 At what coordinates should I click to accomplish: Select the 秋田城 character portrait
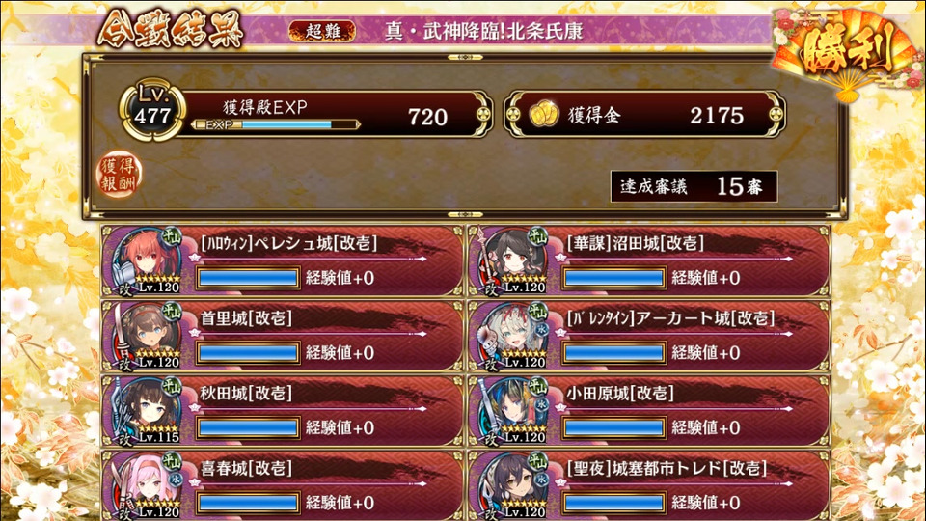click(x=147, y=411)
